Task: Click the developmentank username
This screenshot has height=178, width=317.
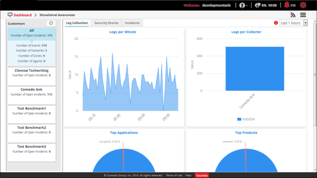Action: [x=216, y=5]
